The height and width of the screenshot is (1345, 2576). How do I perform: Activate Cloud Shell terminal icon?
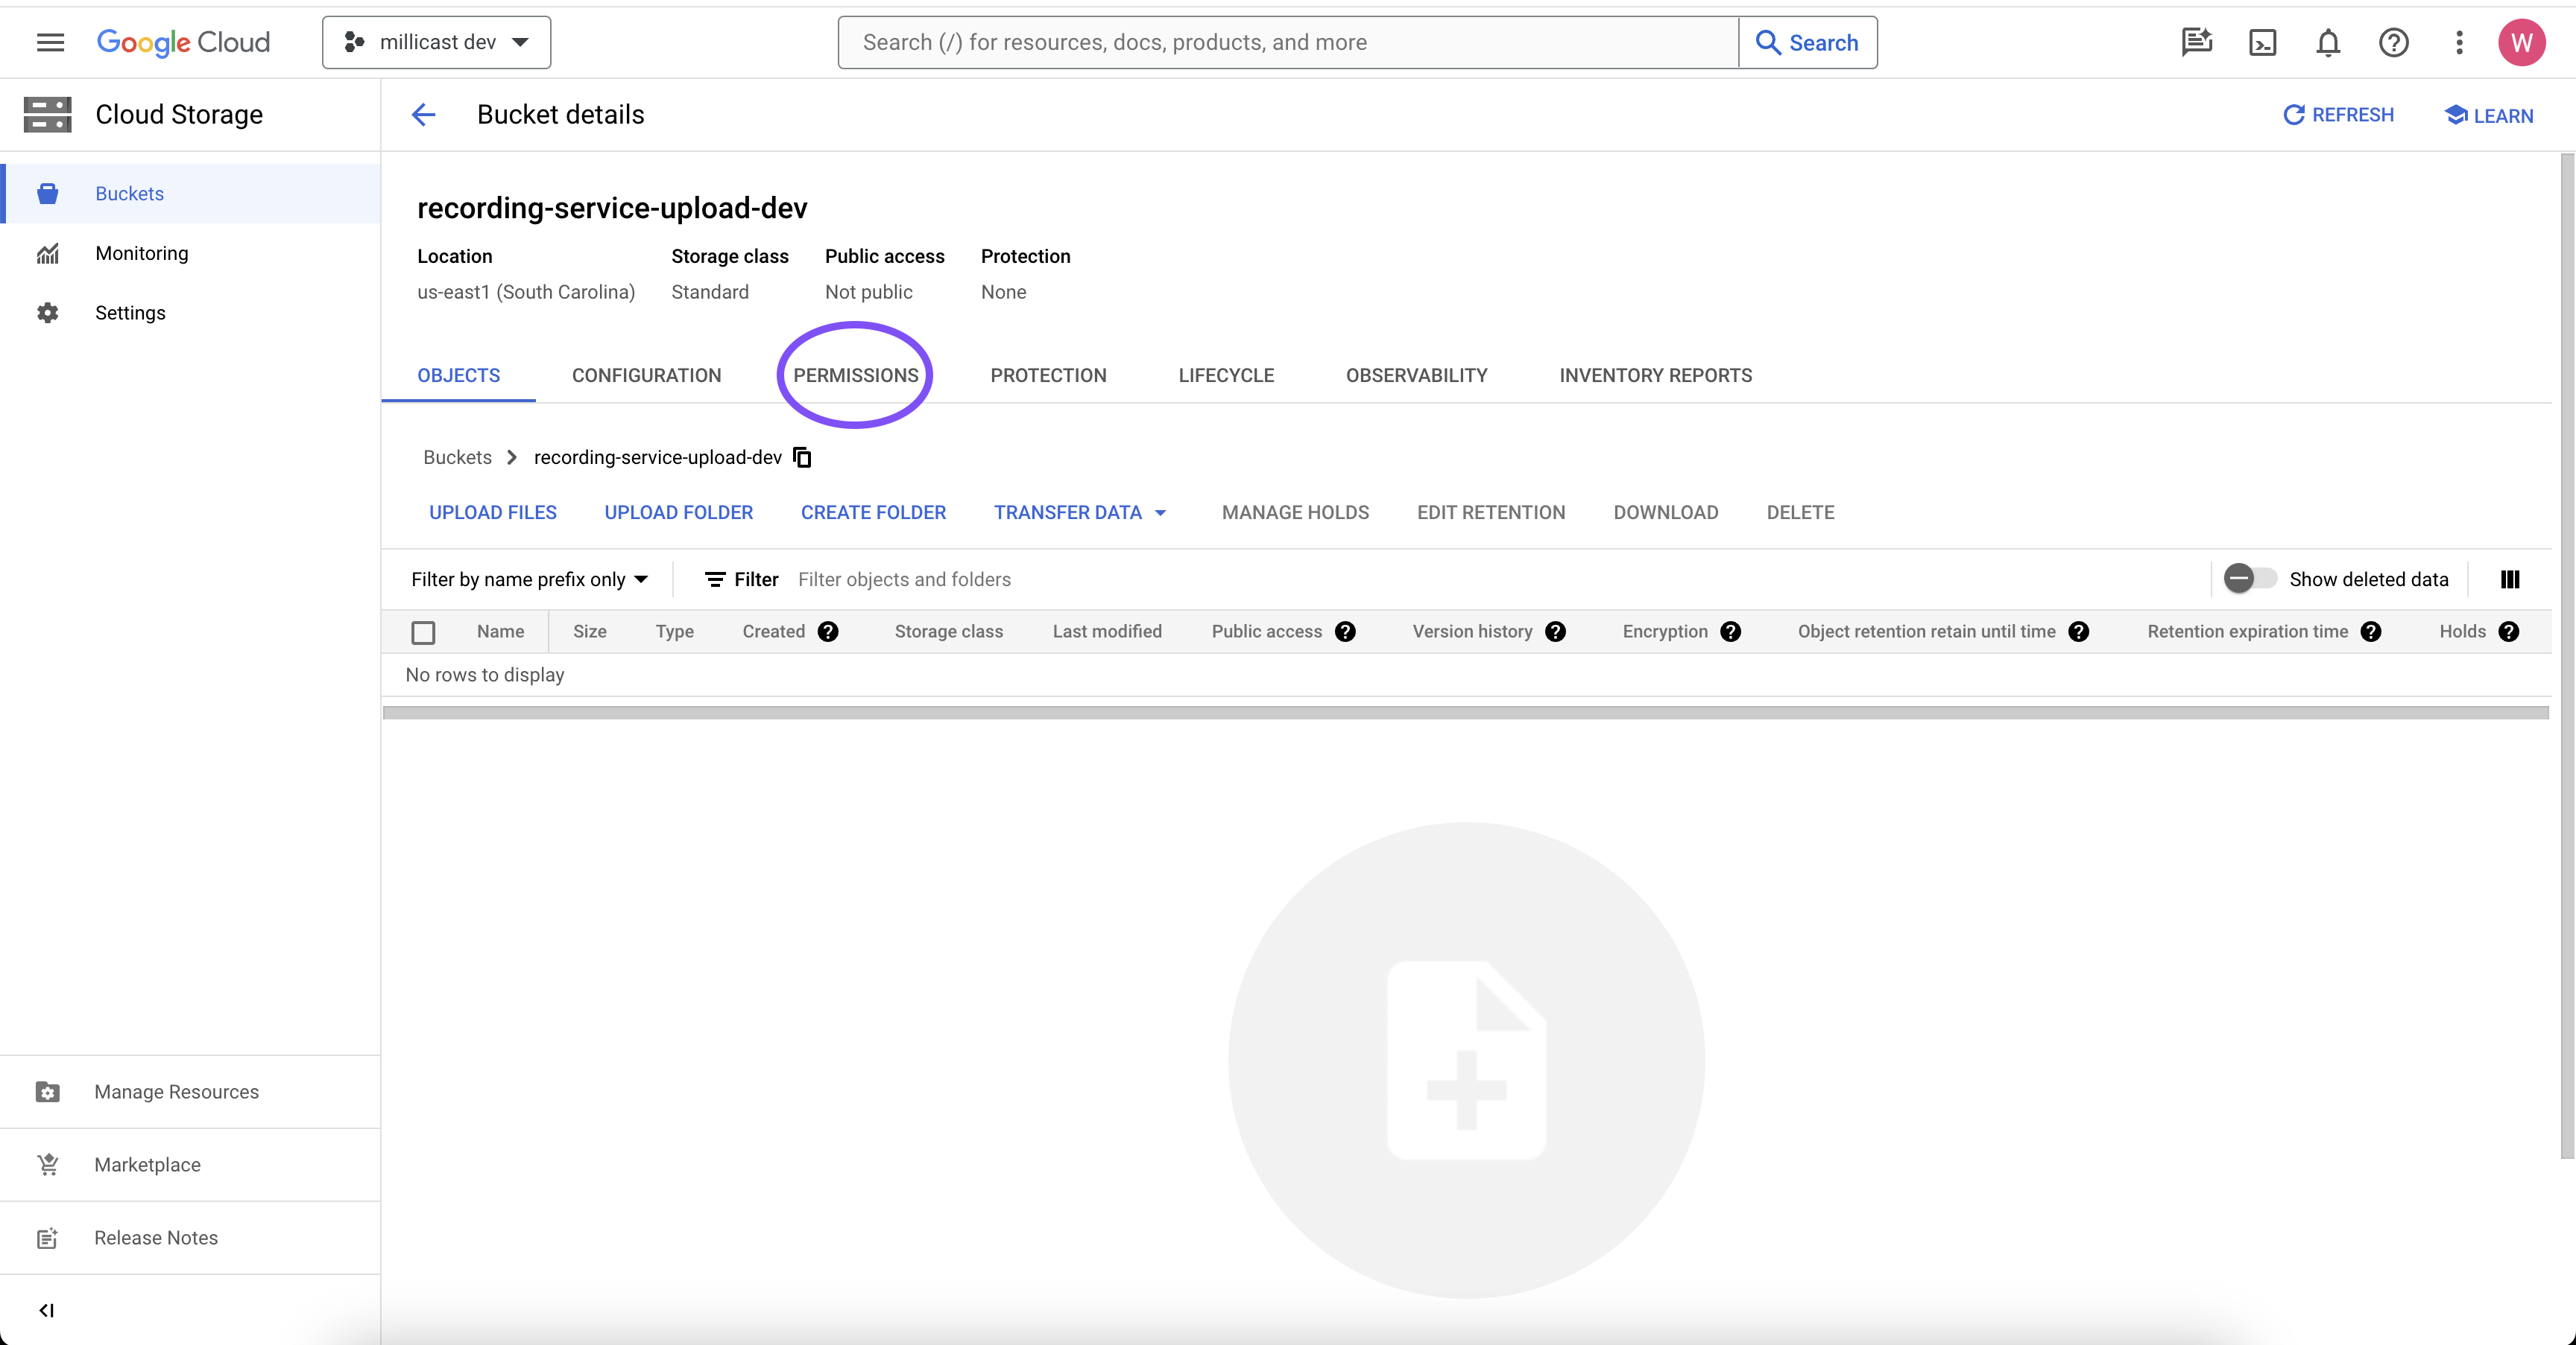2262,42
